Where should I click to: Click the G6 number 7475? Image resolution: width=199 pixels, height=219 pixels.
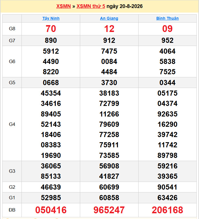[109, 51]
